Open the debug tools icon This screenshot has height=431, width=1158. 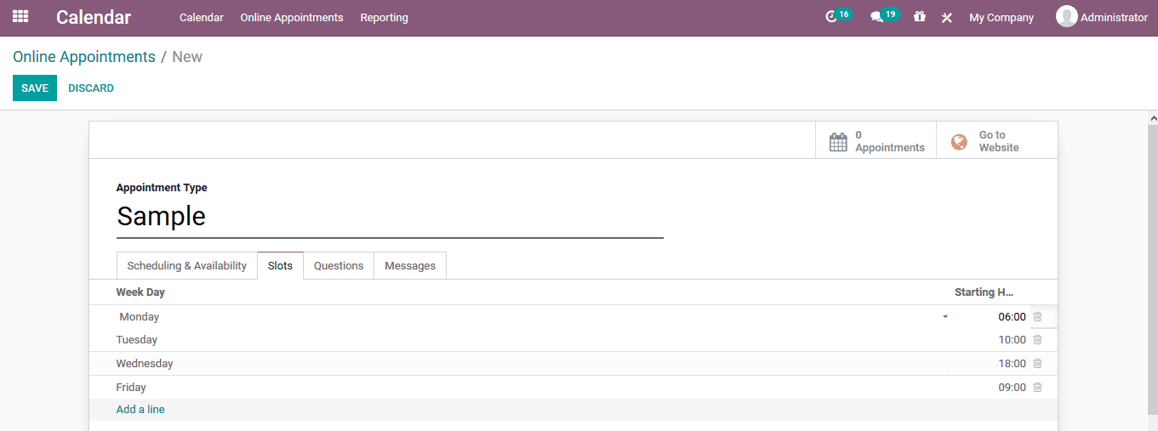click(947, 17)
